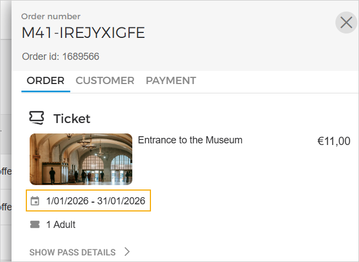359x262 pixels.
Task: Click the Order id 1689566 text
Action: [60, 57]
